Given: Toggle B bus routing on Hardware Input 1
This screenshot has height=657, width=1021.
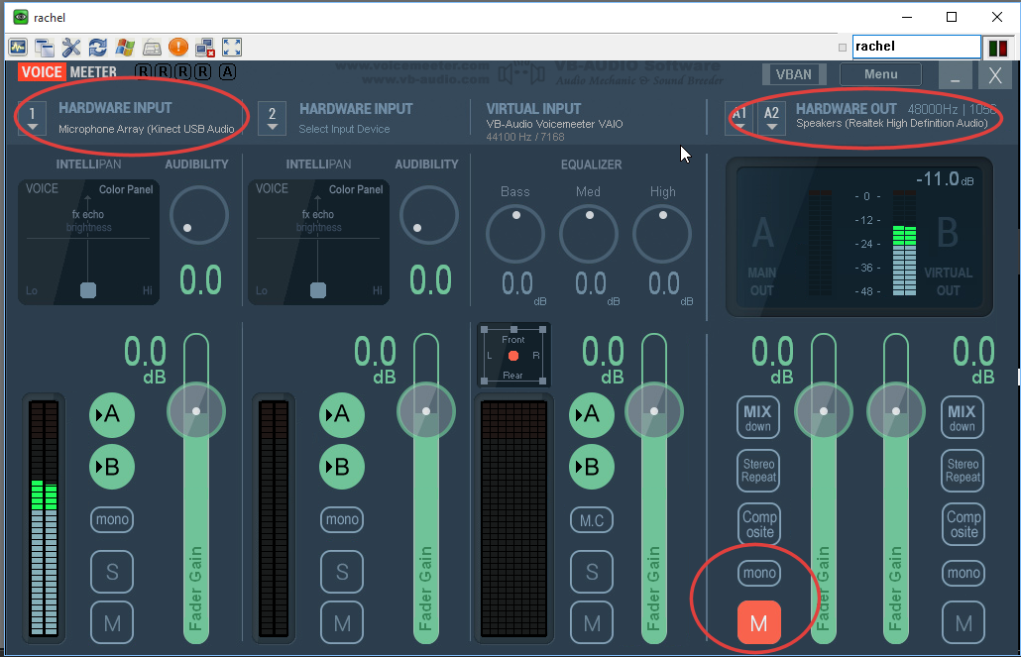Looking at the screenshot, I should pos(112,466).
